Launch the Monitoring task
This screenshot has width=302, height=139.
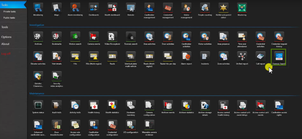coord(38,8)
